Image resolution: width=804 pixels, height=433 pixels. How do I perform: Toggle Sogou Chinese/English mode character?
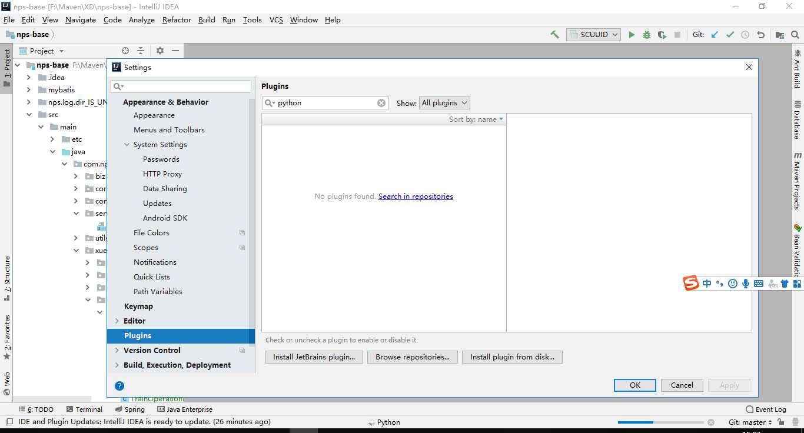click(x=707, y=284)
